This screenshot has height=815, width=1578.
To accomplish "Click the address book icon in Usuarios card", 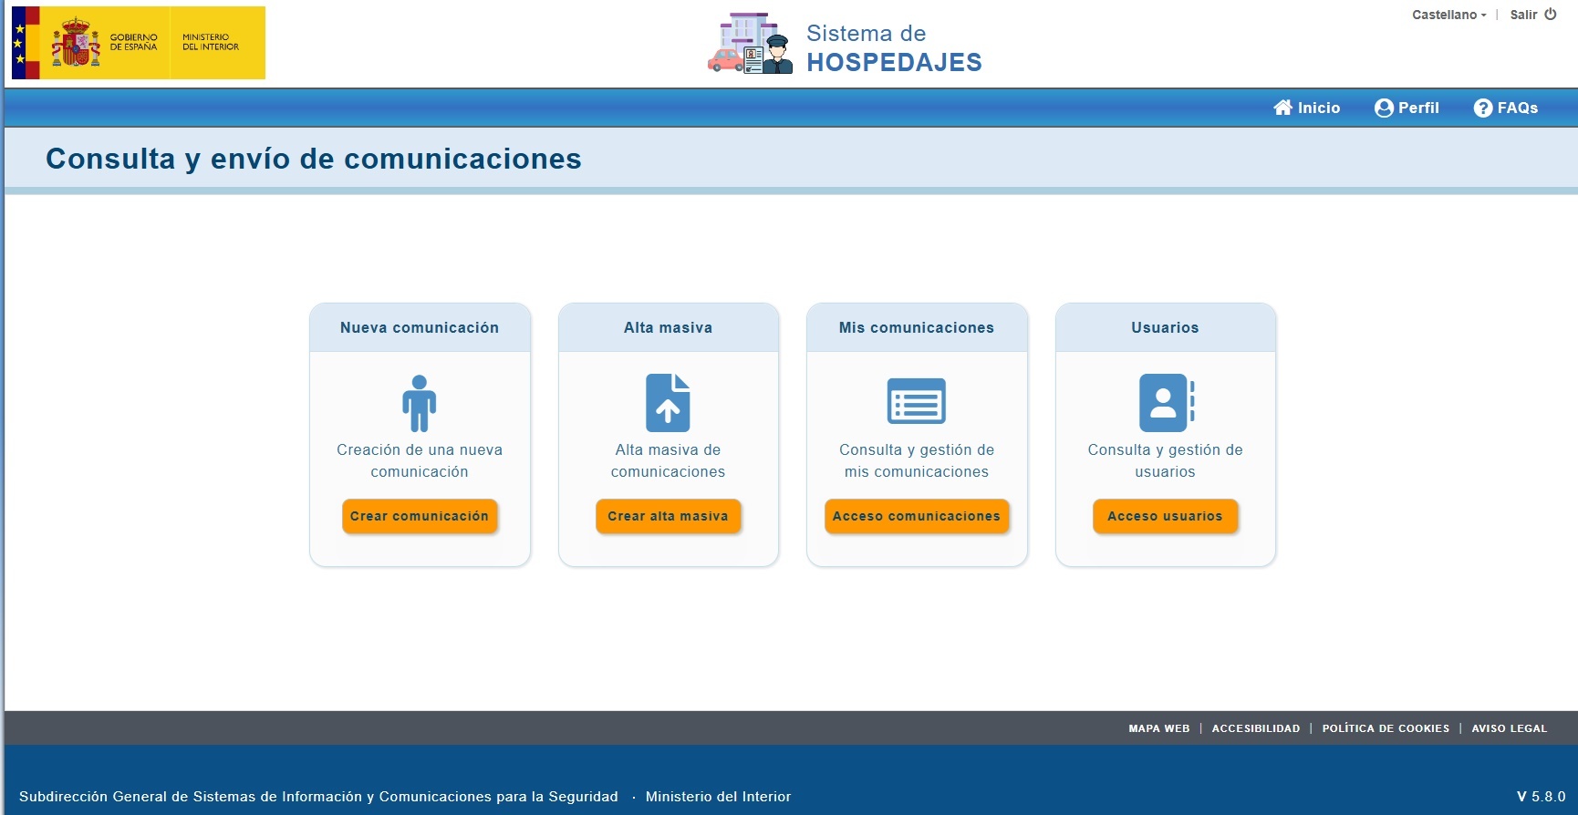I will [x=1166, y=403].
